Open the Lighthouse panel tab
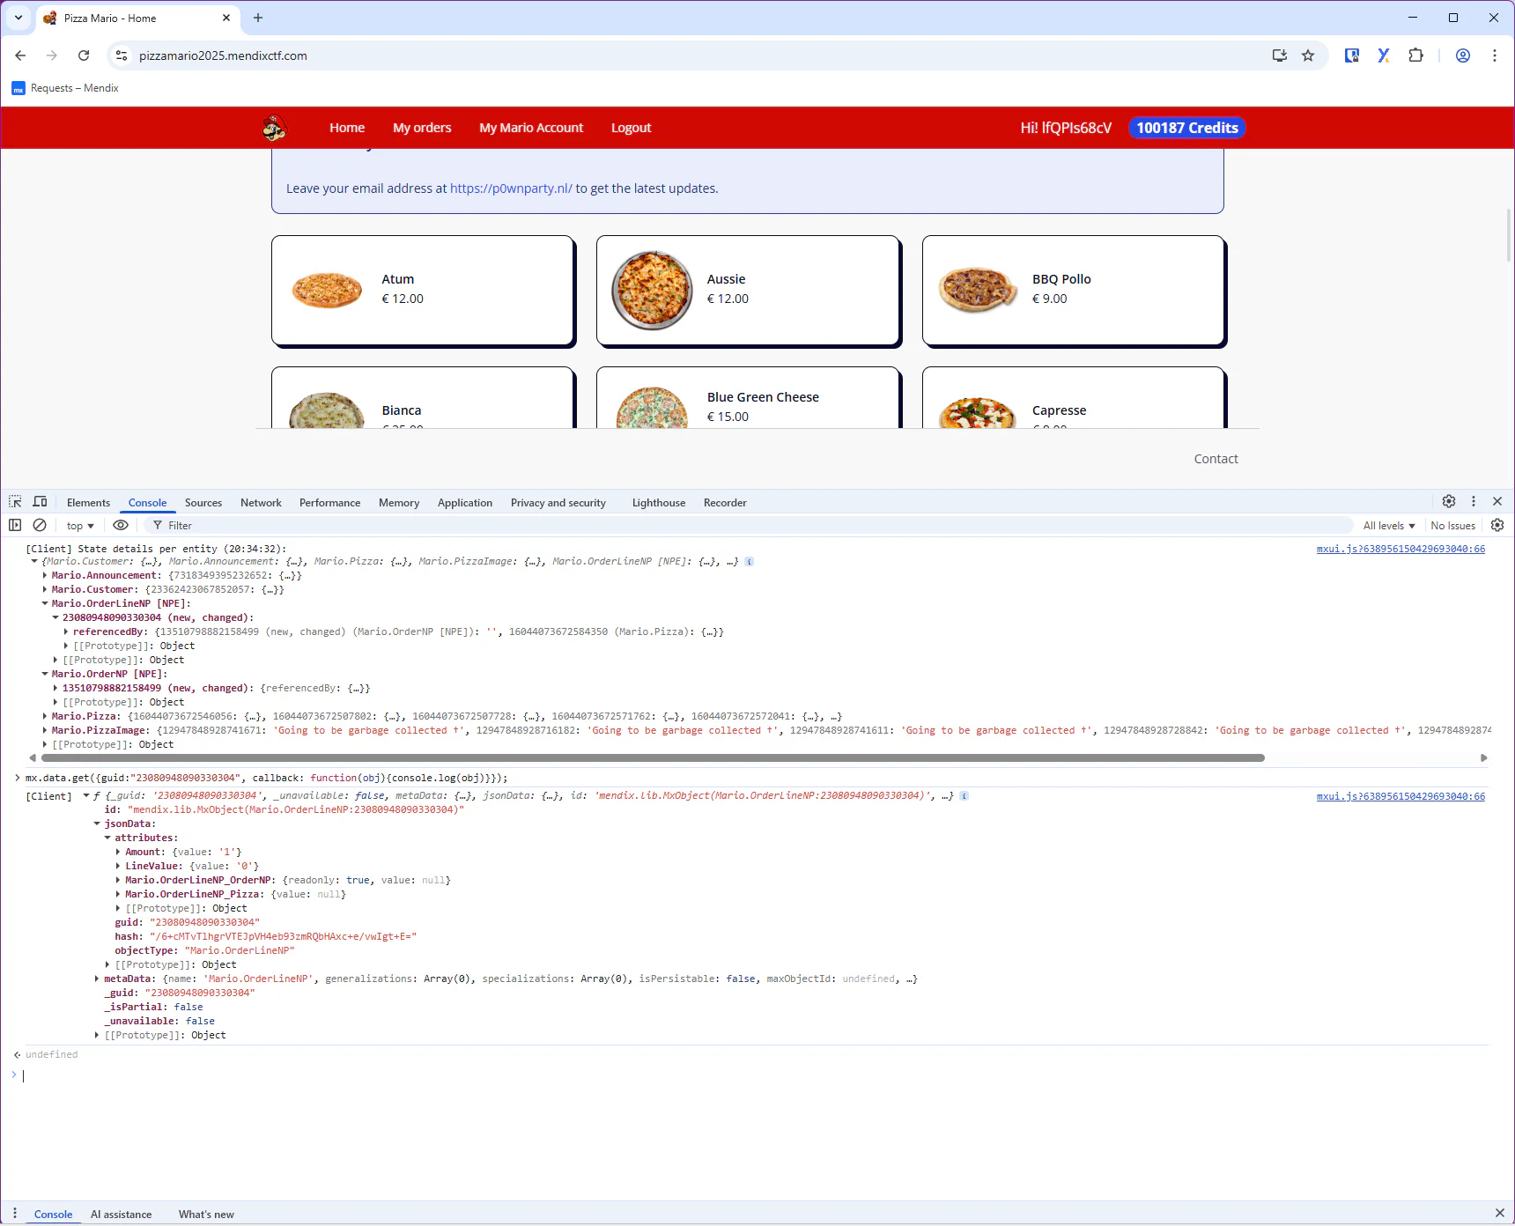The image size is (1515, 1226). click(x=658, y=502)
